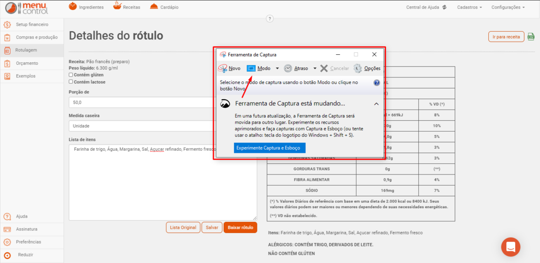540x263 pixels.
Task: Toggle Contém glúten checkbox
Action: [71, 75]
